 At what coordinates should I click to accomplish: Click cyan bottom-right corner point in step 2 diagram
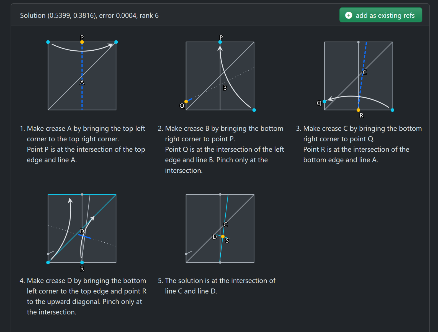pyautogui.click(x=254, y=110)
